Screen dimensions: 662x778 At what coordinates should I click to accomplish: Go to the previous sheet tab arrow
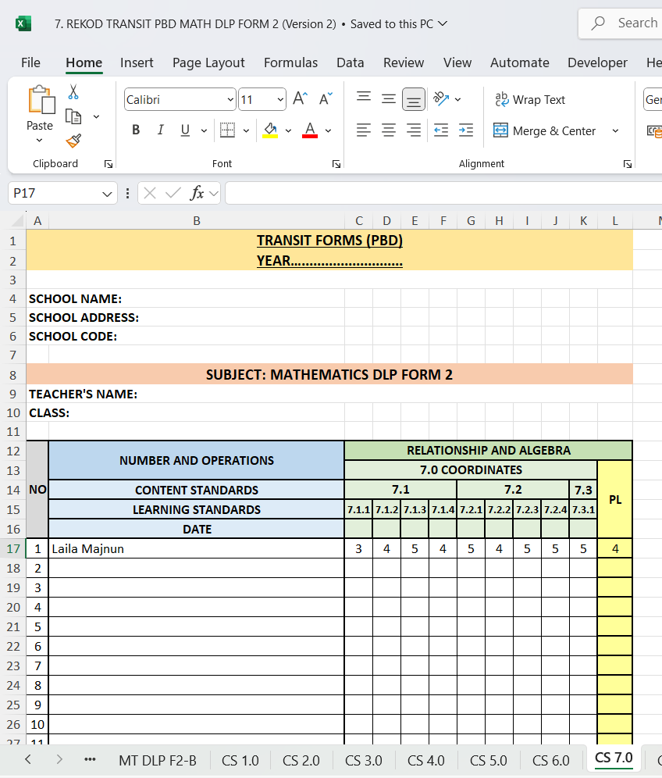tap(28, 759)
